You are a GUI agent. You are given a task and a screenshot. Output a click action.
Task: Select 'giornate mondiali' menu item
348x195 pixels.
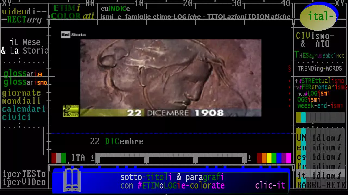point(21,97)
